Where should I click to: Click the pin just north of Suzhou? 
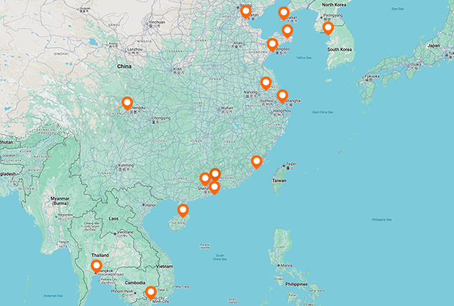coord(266,82)
